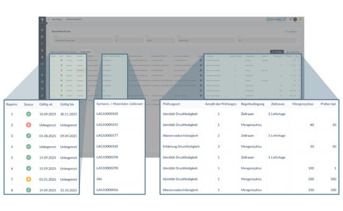
Task: Select the enlarged date 09.09.2025
Action: click(x=69, y=136)
